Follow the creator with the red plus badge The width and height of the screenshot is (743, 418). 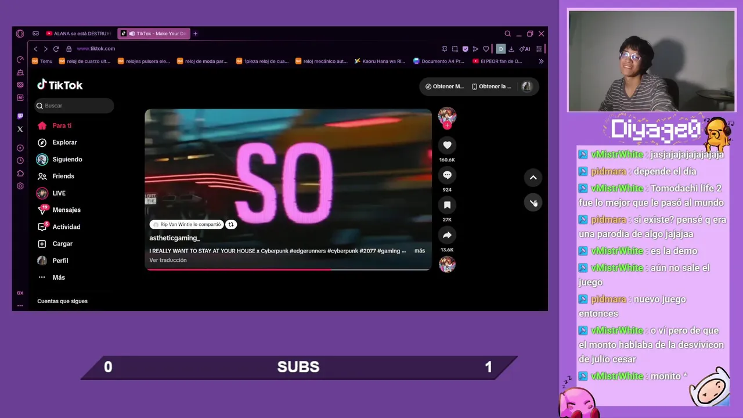click(447, 125)
